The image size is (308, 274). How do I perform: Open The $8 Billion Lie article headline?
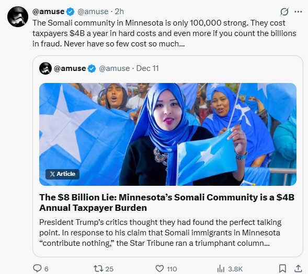(167, 202)
